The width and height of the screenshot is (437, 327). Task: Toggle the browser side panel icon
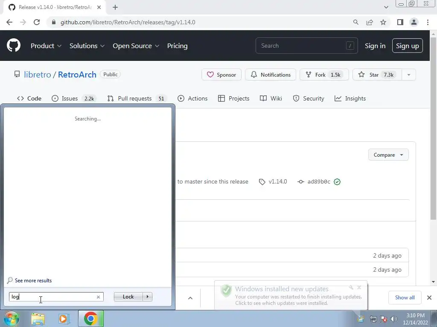point(400,22)
